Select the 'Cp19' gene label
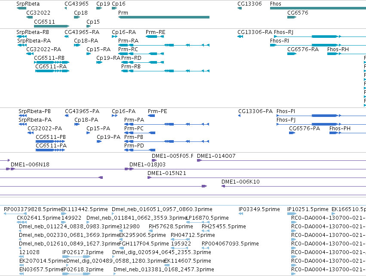 pos(103,4)
